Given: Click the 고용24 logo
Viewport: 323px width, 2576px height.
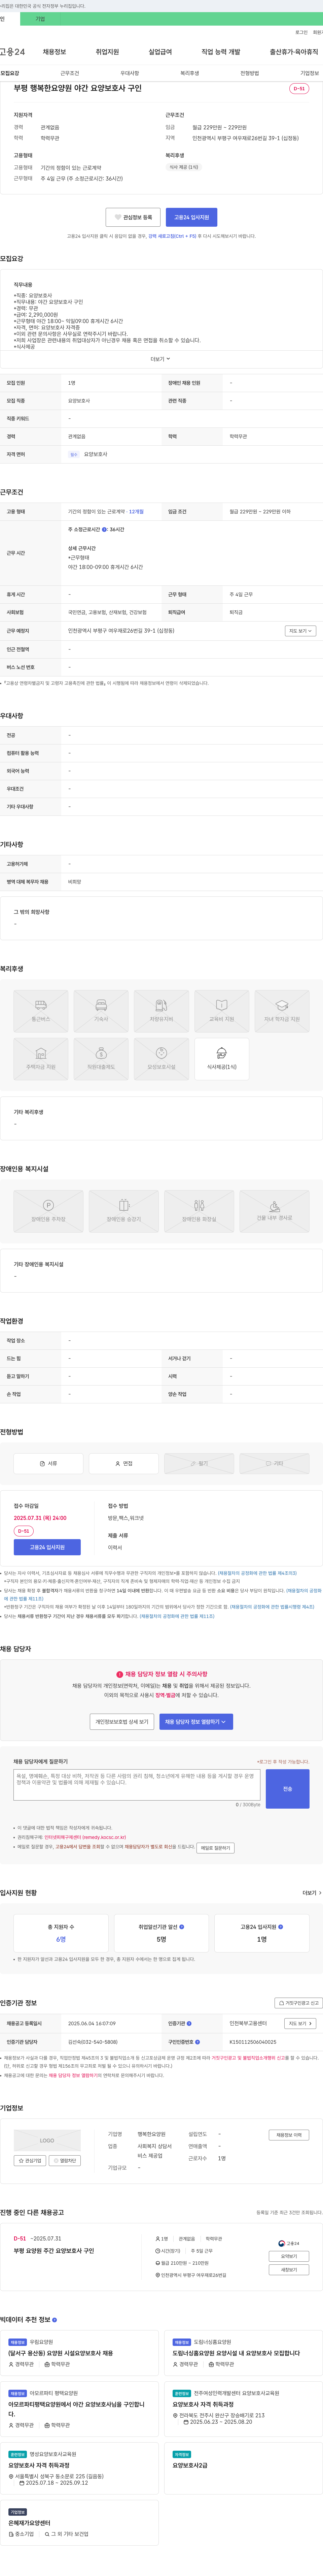Looking at the screenshot, I should pos(12,52).
